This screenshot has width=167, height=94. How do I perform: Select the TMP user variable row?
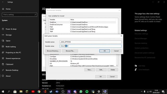[82, 32]
